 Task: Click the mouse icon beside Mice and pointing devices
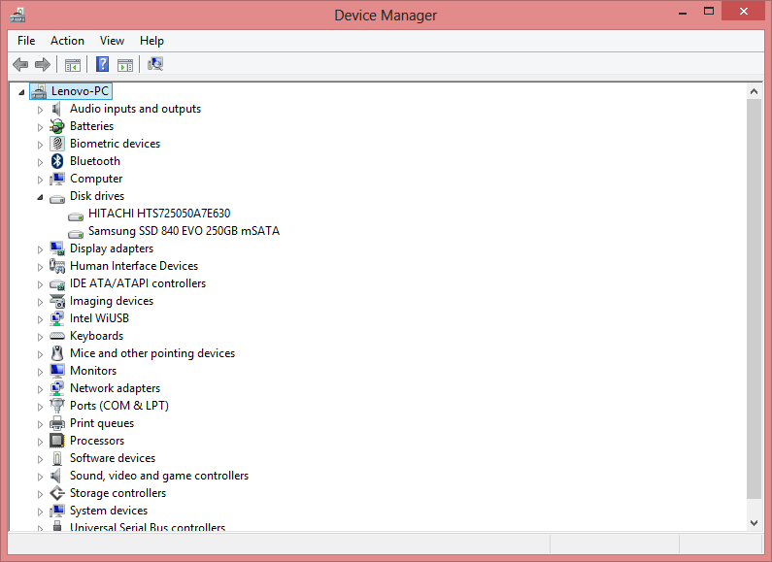[x=57, y=353]
